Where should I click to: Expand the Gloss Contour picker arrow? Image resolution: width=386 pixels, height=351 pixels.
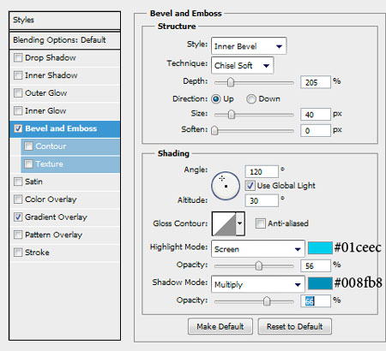coord(240,223)
